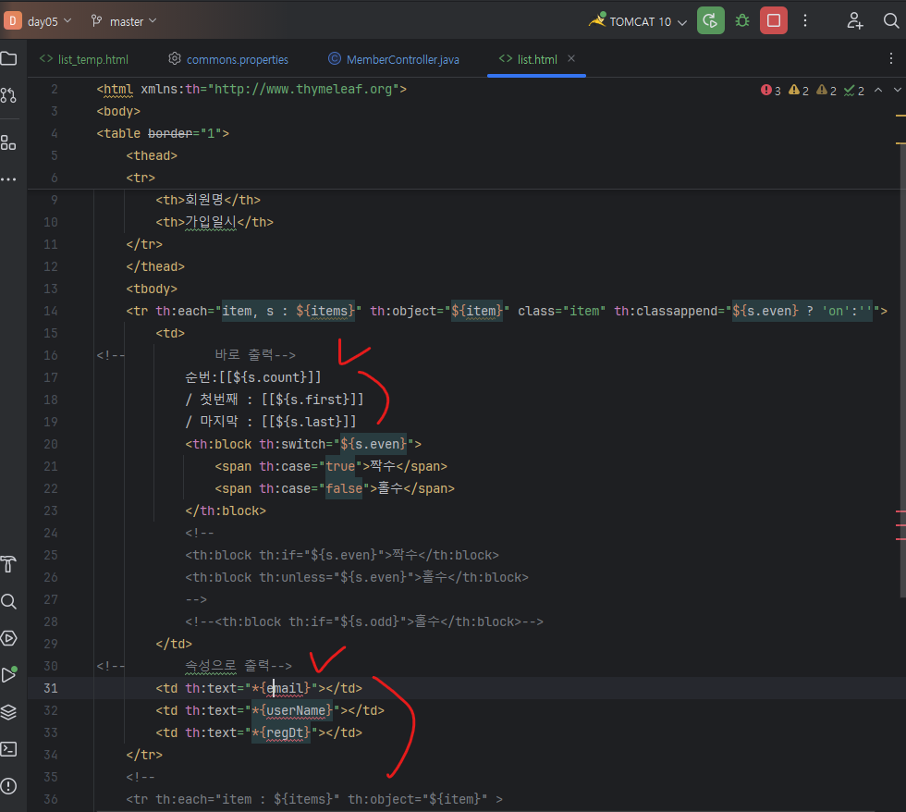Open the Terminal tool window

tap(8, 749)
